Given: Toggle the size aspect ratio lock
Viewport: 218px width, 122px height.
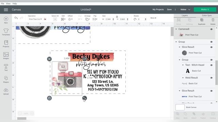Looking at the screenshot, I should [x=117, y=17].
